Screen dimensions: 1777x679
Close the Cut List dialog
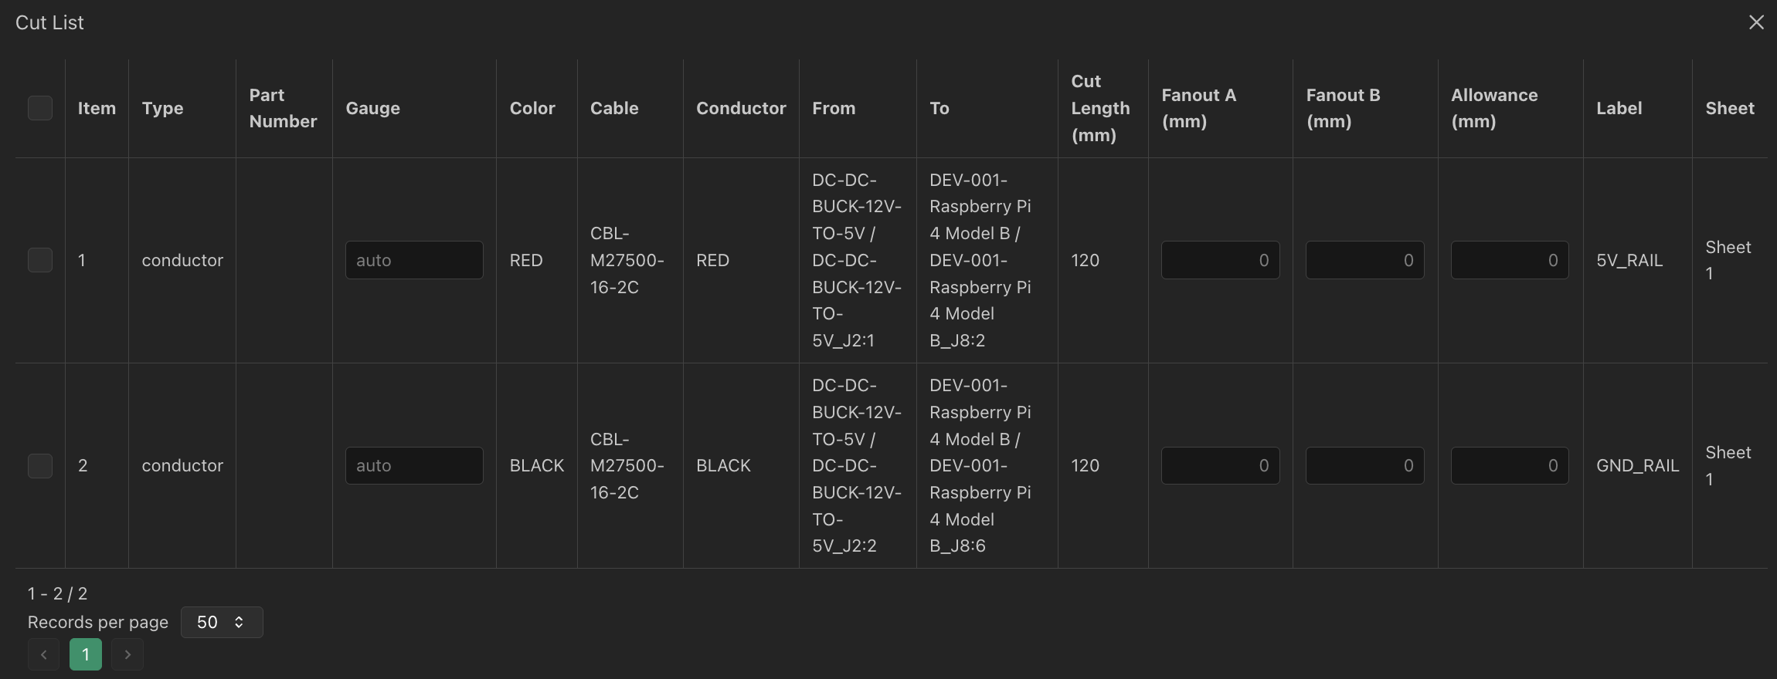(1756, 22)
